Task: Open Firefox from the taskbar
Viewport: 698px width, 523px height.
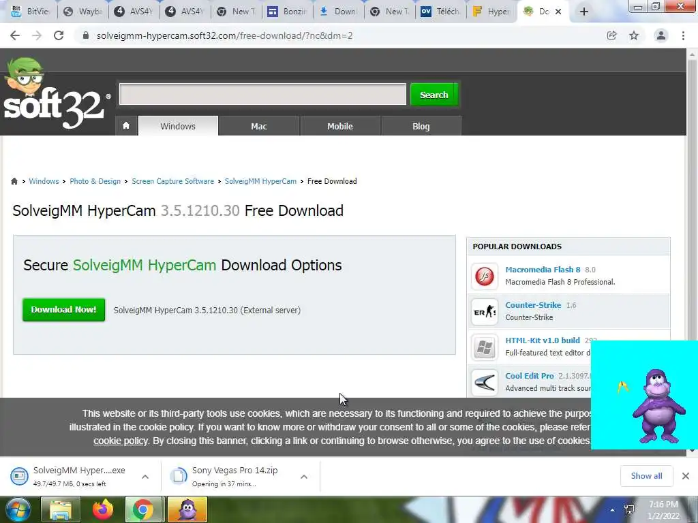Action: click(102, 509)
